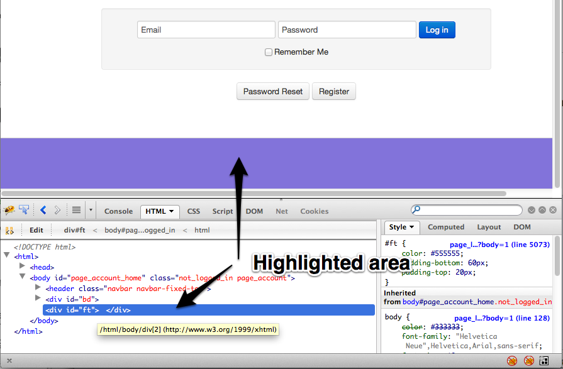The height and width of the screenshot is (369, 563).
Task: Switch to the Console tab
Action: point(118,211)
